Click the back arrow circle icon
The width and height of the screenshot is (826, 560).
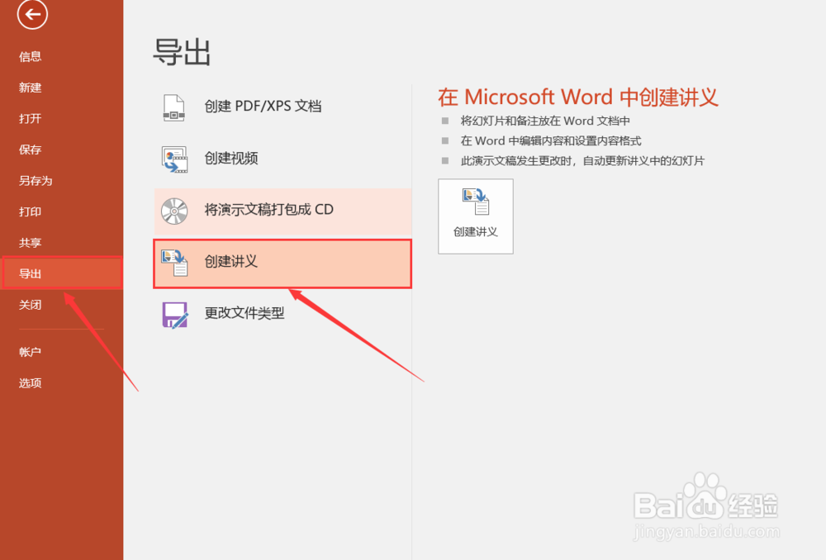[x=32, y=14]
